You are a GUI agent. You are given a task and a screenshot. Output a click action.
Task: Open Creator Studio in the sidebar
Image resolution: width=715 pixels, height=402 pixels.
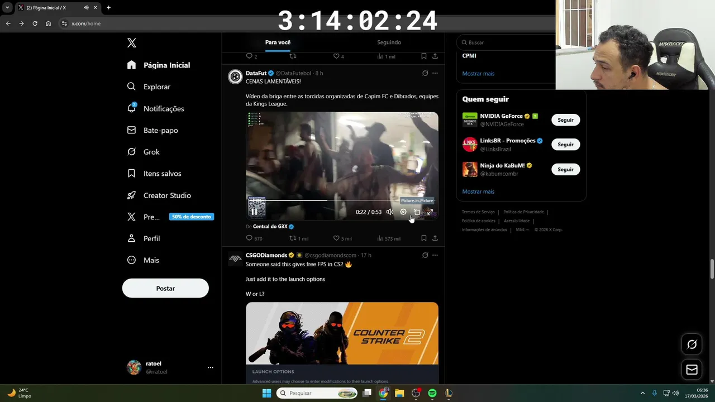(x=159, y=195)
